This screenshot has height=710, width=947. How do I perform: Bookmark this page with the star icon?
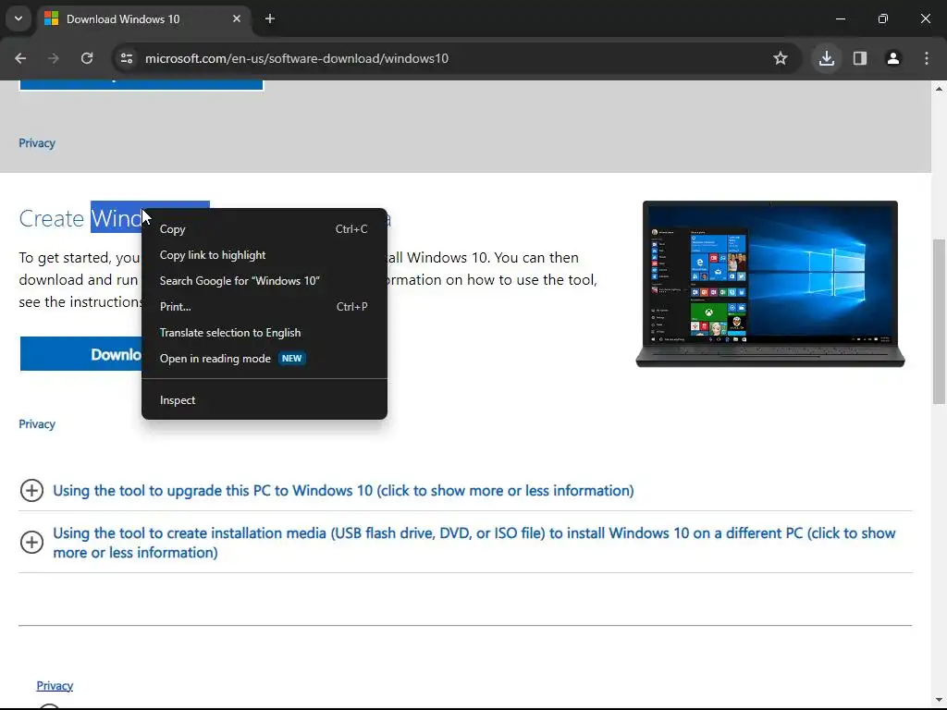781,58
